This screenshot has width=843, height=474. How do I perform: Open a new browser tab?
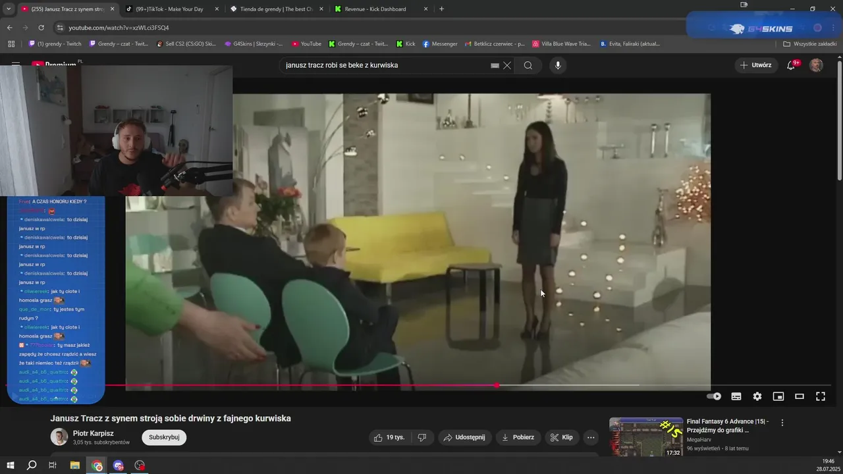click(441, 9)
